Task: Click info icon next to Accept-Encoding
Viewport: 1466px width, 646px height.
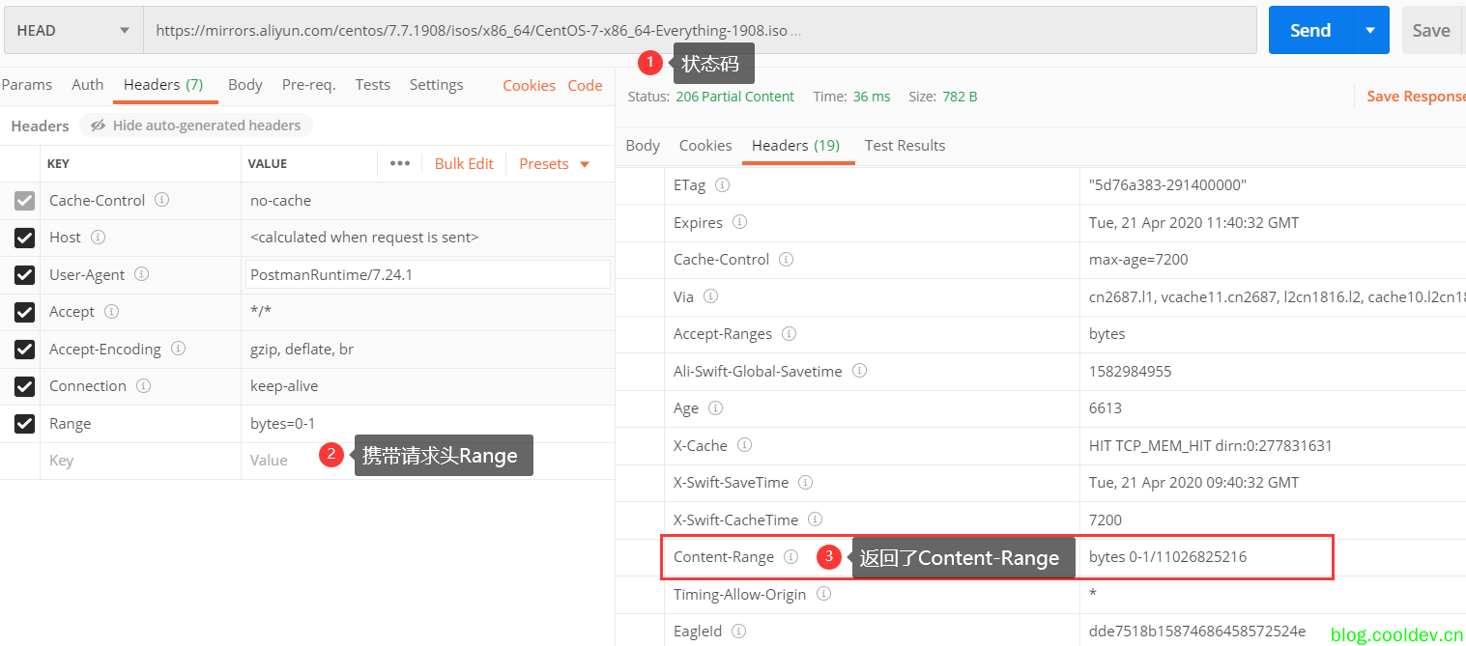Action: pyautogui.click(x=178, y=349)
